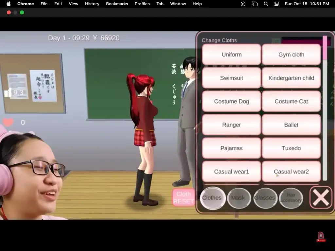Open the Apple menu
This screenshot has width=335, height=251.
[9, 4]
